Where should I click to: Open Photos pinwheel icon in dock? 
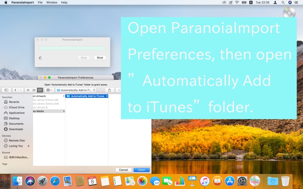pyautogui.click(x=142, y=181)
